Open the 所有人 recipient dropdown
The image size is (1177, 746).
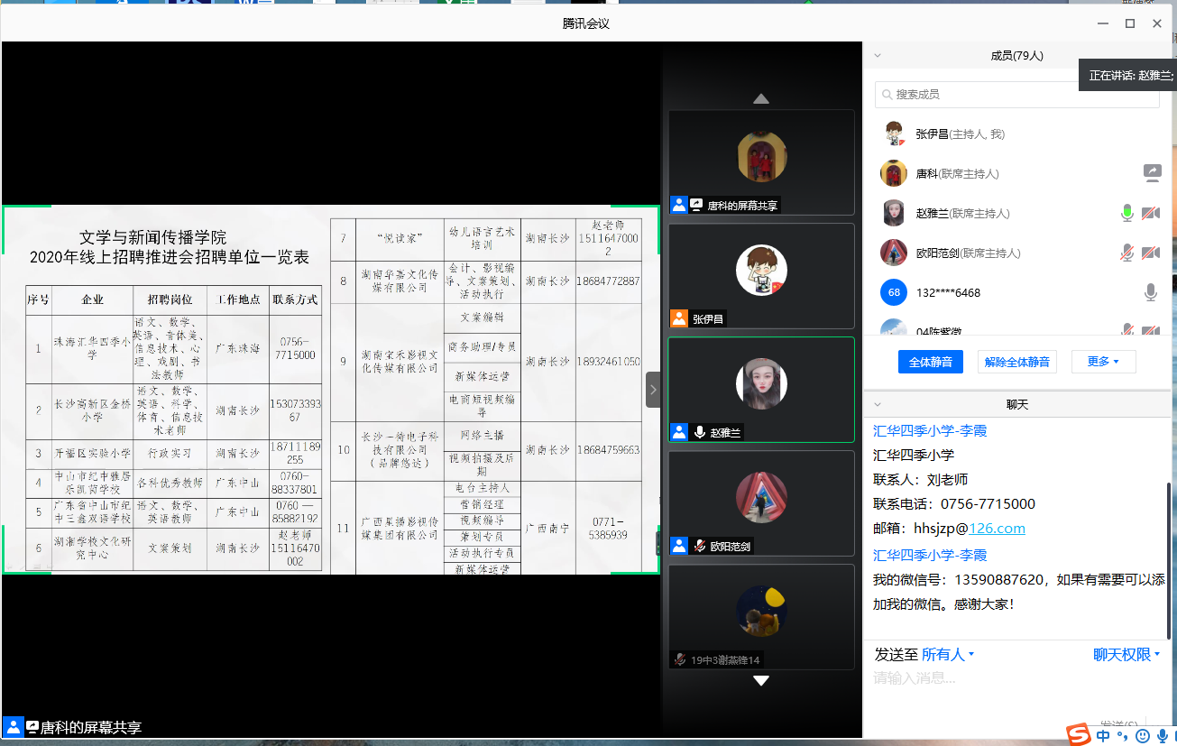pos(947,655)
